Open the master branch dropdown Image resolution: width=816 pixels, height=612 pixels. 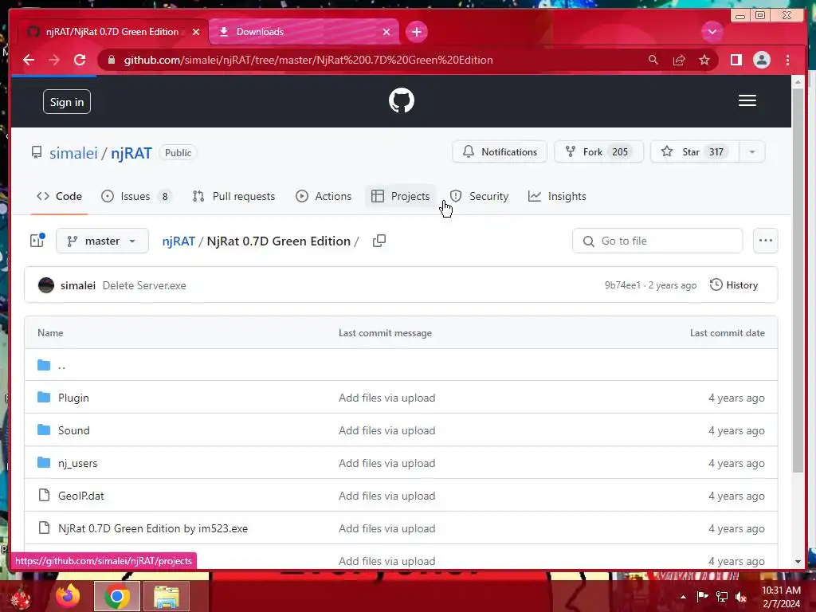pos(102,241)
